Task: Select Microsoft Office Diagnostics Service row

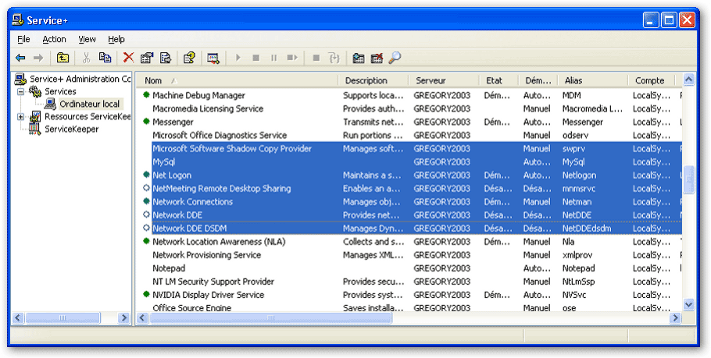Action: [409, 136]
